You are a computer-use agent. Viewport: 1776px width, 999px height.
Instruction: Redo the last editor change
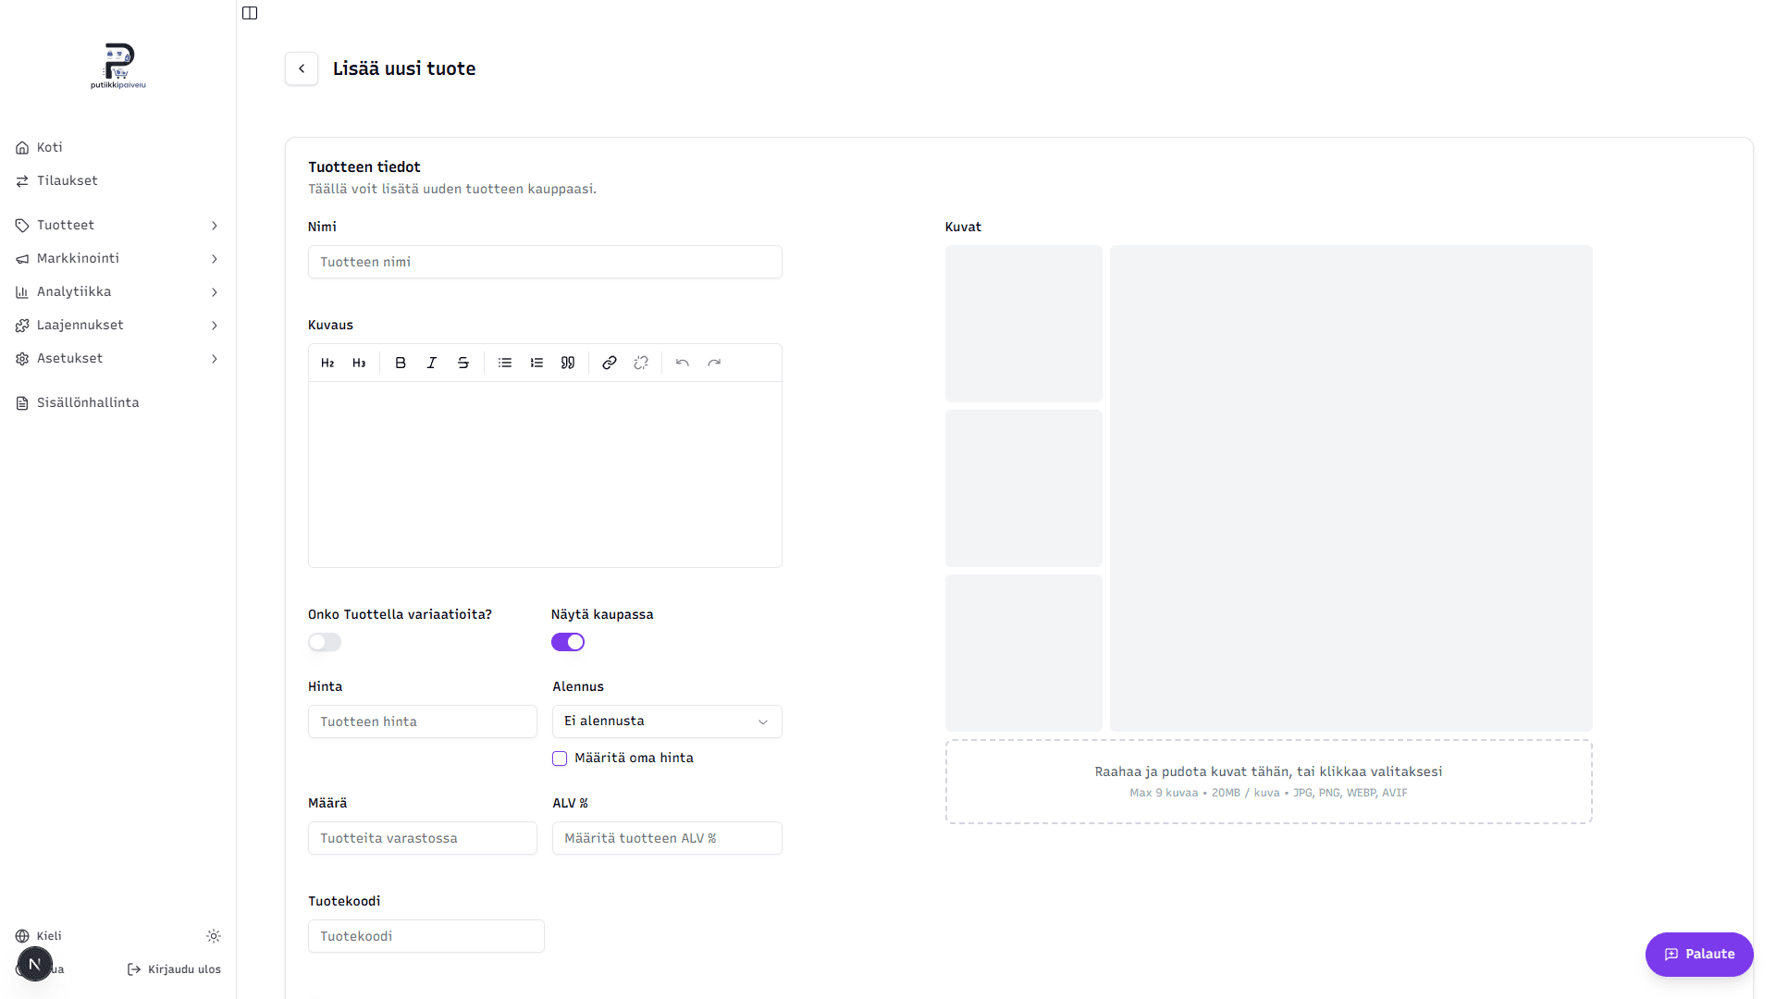[714, 363]
